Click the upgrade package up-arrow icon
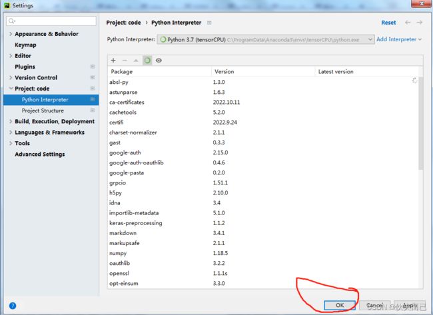This screenshot has height=315, width=433. click(x=136, y=61)
